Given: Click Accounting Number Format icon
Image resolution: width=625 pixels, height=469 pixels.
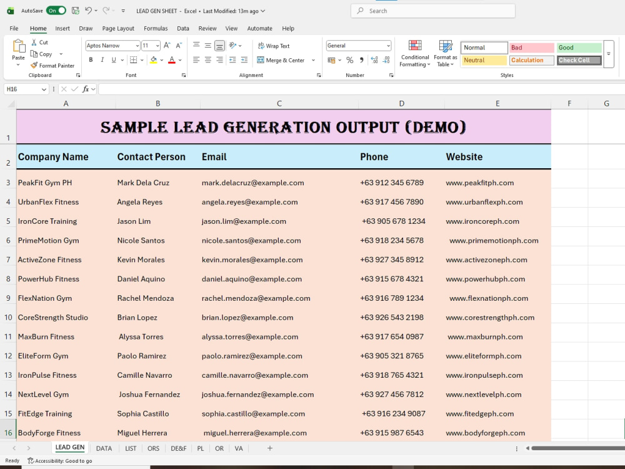Looking at the screenshot, I should point(331,60).
